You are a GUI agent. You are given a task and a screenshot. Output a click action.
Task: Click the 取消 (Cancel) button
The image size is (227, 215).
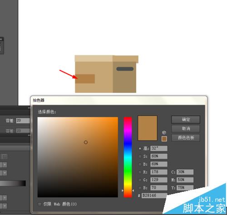click(x=186, y=129)
